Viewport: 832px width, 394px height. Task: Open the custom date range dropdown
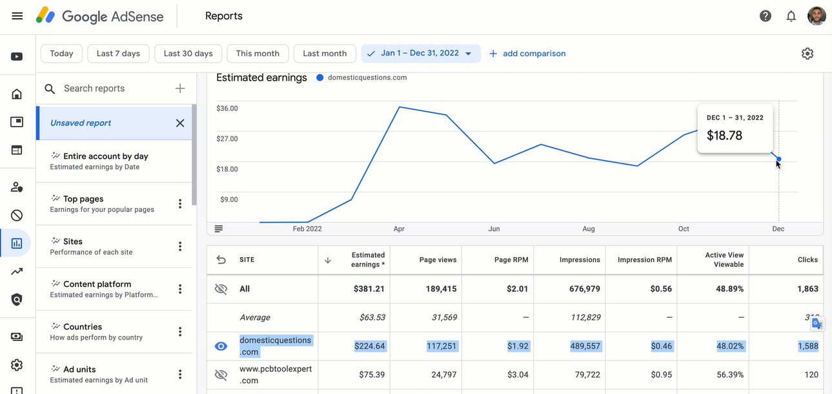[421, 54]
